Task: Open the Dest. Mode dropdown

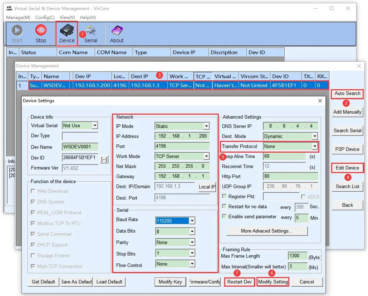Action: coord(315,136)
